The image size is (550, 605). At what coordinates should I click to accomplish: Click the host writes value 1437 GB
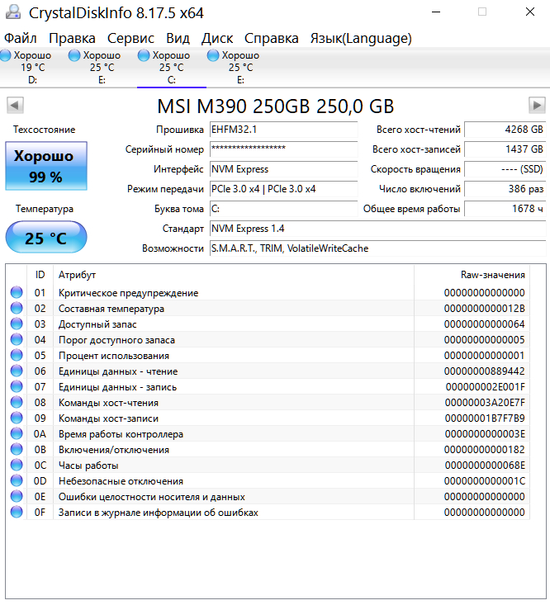505,149
